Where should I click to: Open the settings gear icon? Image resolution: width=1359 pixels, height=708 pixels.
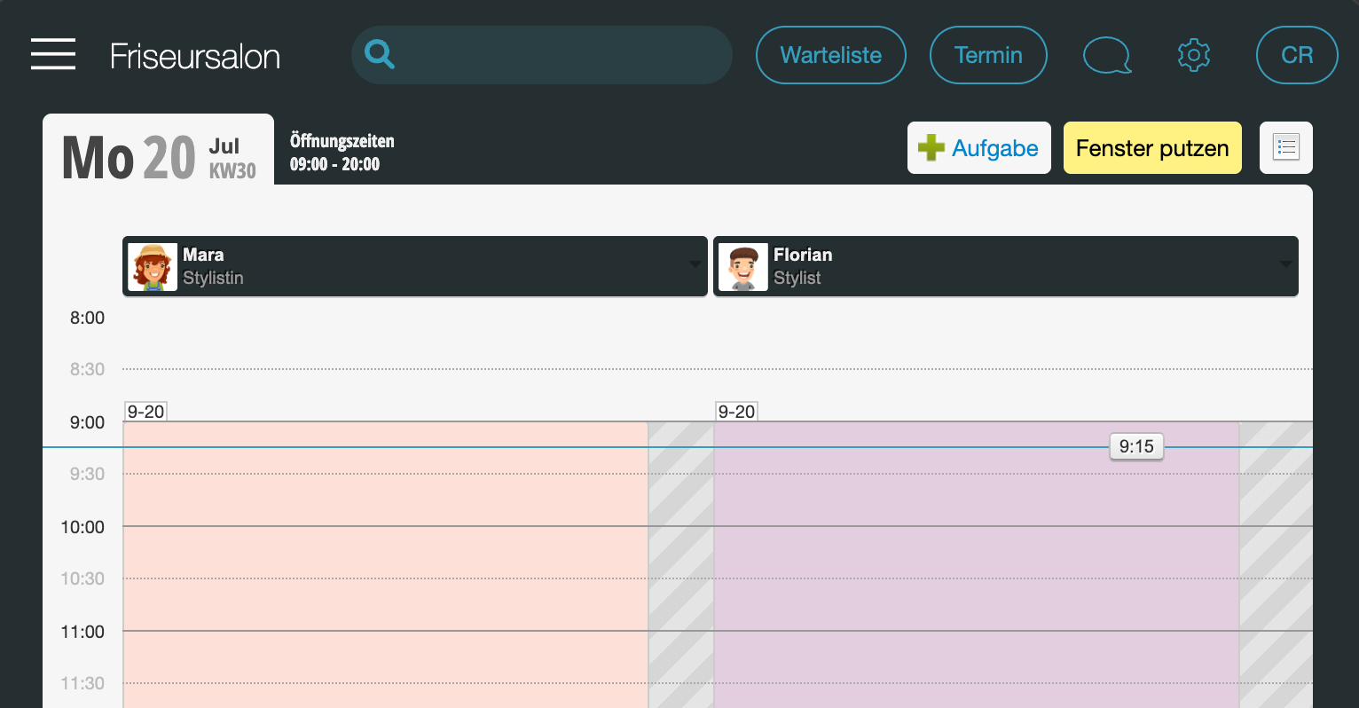[1194, 55]
